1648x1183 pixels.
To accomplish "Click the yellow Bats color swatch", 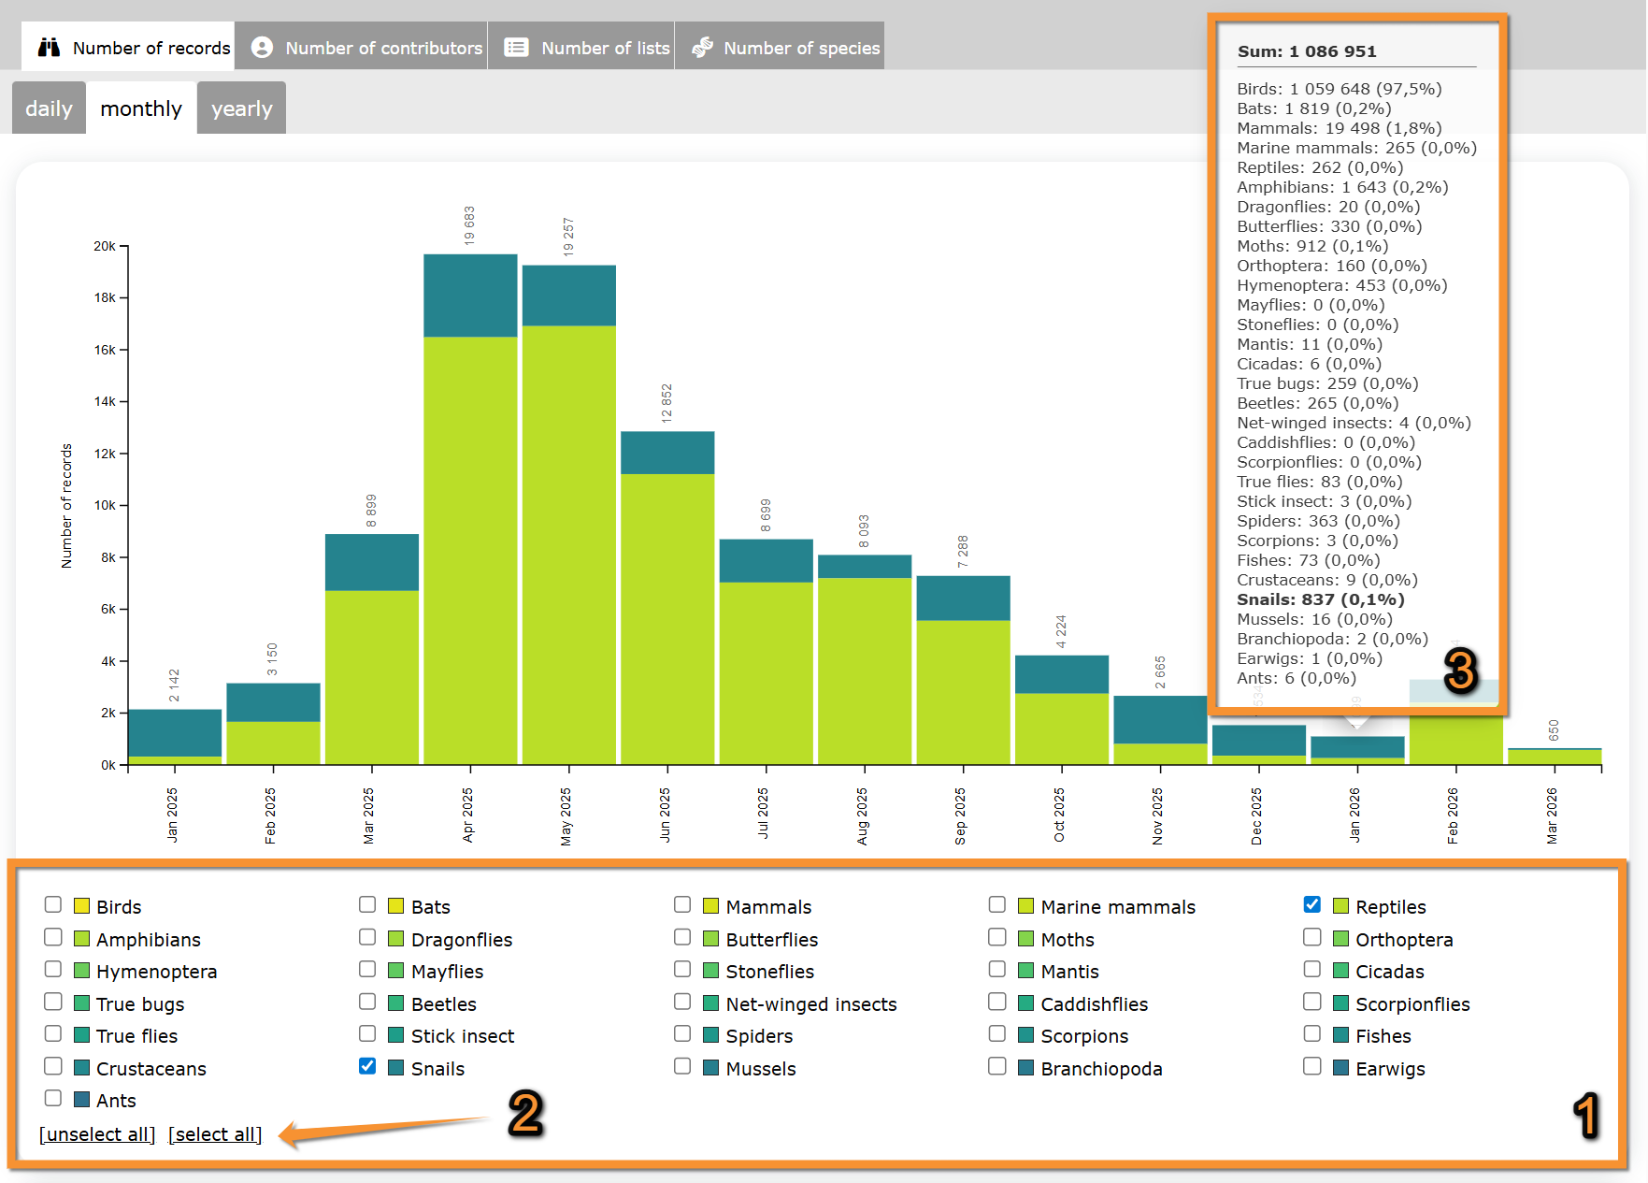I will (x=396, y=906).
